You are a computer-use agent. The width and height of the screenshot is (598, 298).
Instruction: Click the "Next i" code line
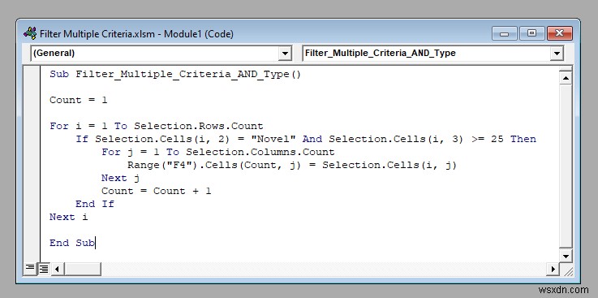[x=68, y=217]
